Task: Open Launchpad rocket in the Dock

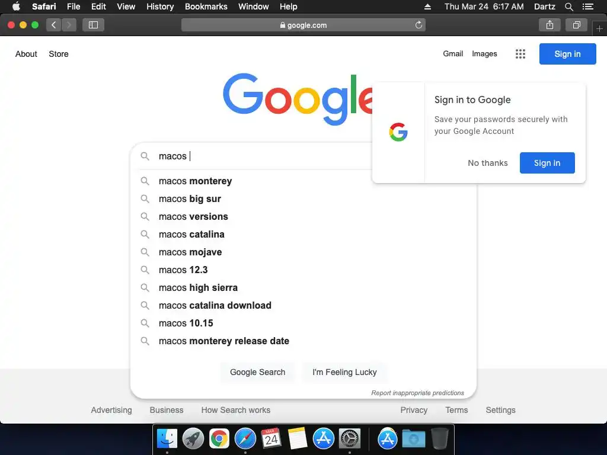Action: (x=193, y=439)
